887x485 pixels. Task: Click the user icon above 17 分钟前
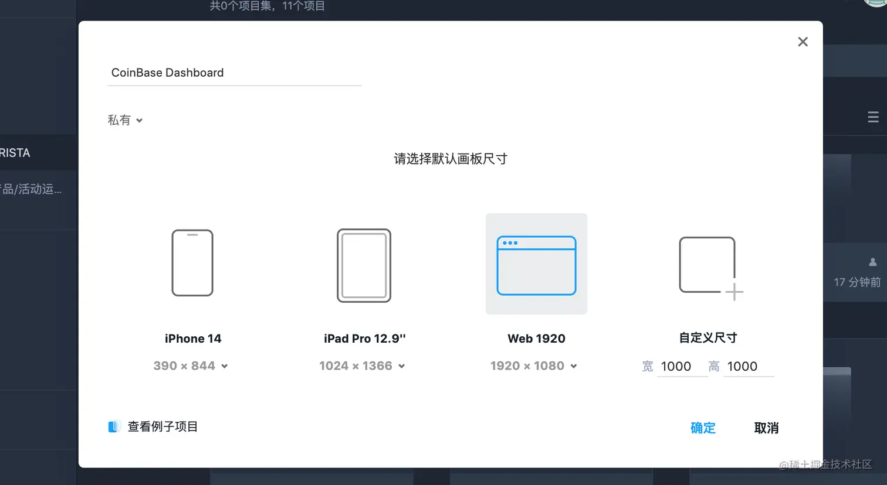(873, 262)
